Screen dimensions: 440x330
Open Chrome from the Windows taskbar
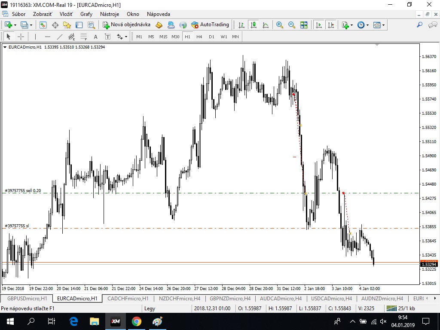137,321
